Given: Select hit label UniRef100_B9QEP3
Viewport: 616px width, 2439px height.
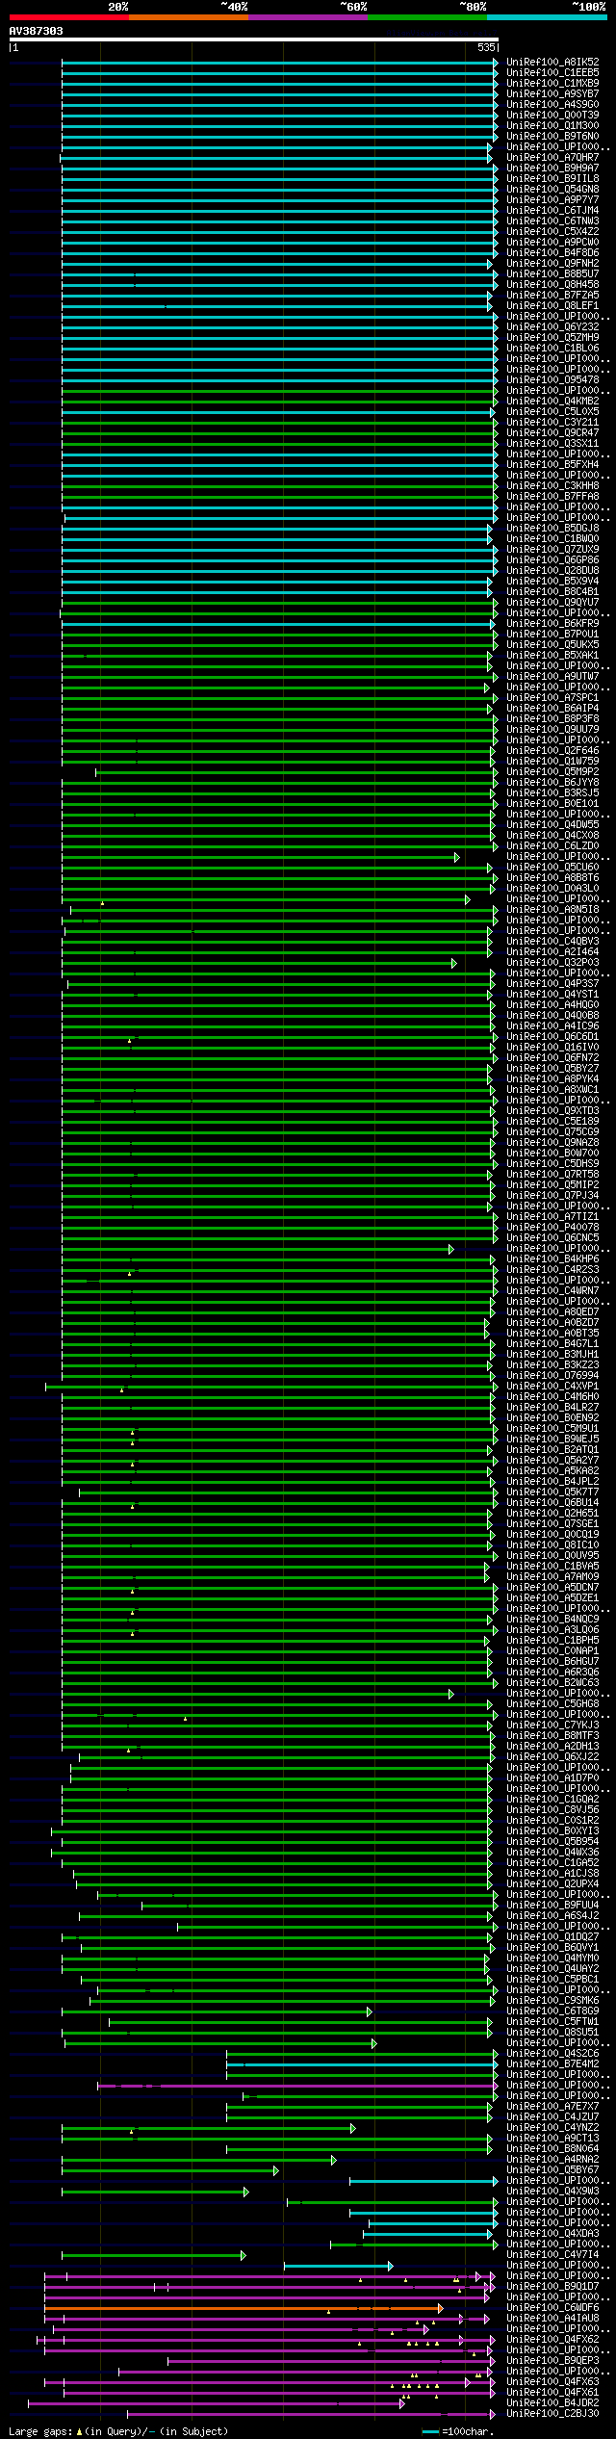Looking at the screenshot, I should [552, 2361].
